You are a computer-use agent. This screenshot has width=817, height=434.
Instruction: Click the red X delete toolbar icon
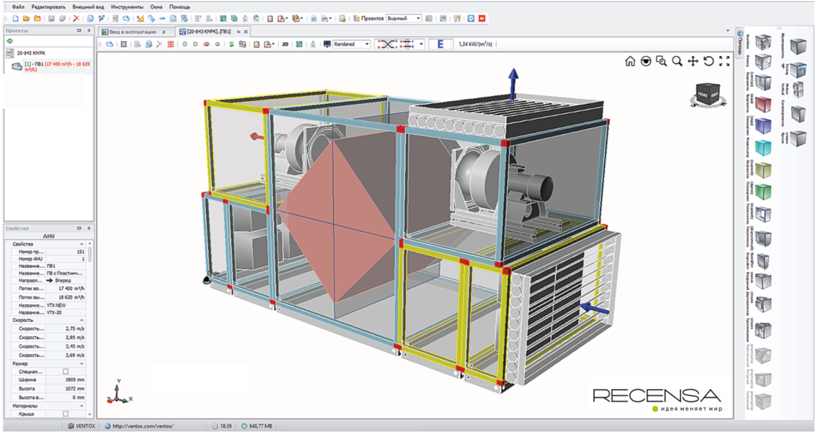pos(76,19)
